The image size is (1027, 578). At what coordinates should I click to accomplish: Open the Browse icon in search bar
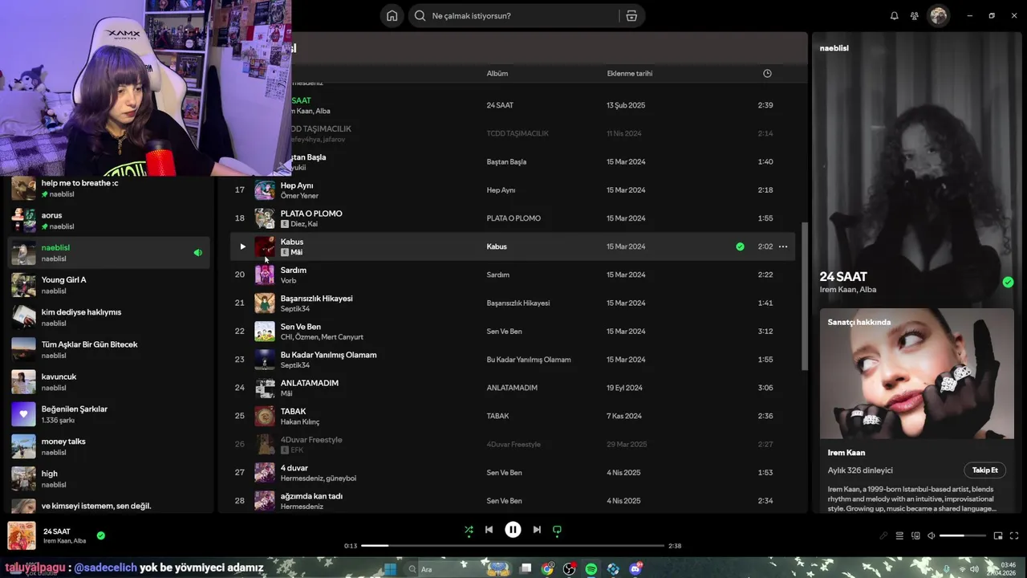631,15
